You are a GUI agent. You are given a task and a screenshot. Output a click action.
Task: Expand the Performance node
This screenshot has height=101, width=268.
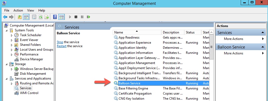tap(12, 55)
